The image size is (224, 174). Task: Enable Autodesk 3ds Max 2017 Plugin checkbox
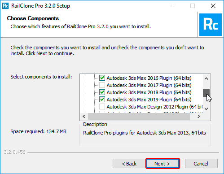[x=102, y=85]
